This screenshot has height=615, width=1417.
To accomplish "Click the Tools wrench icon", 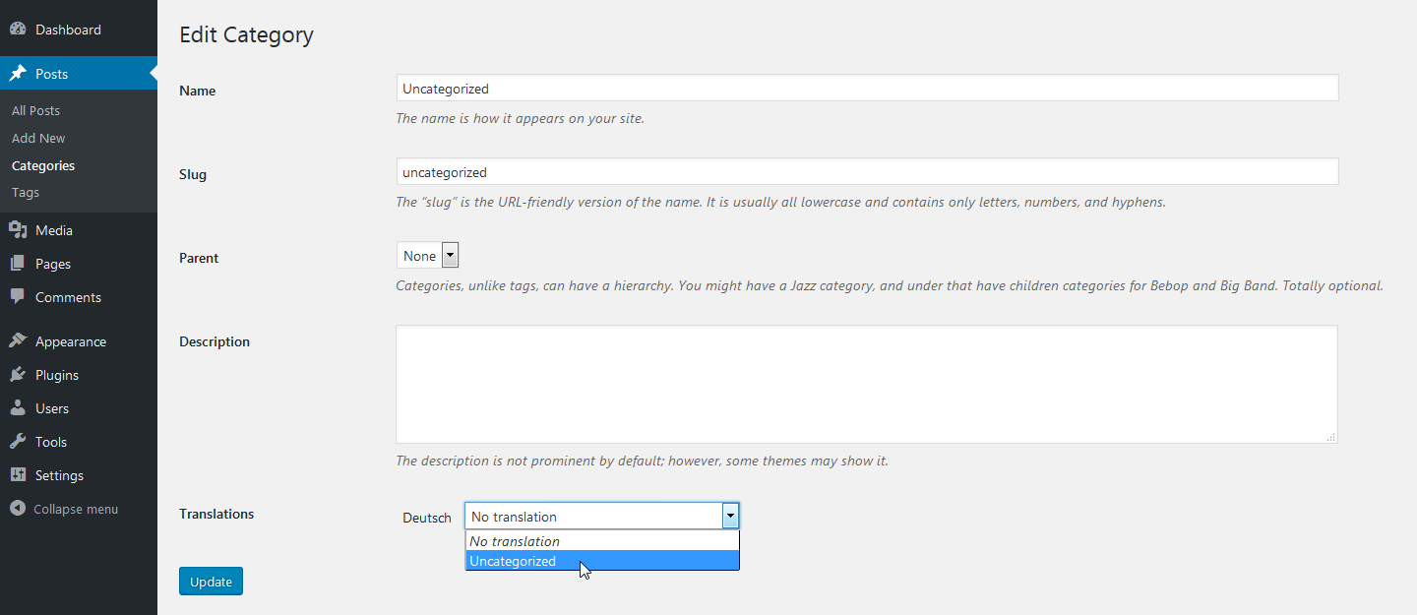I will click(x=18, y=442).
